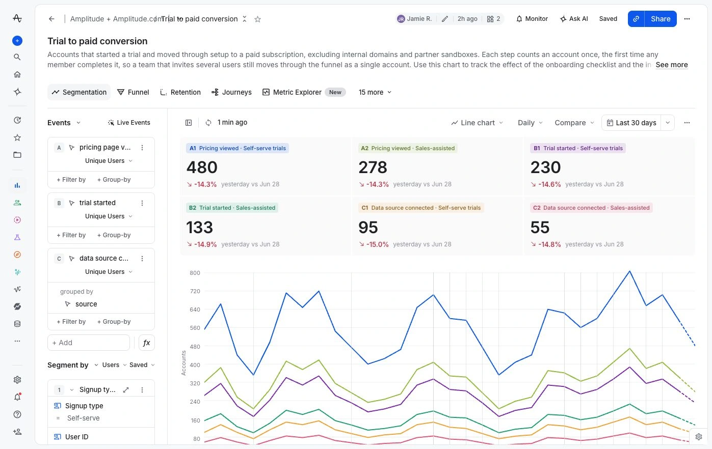
Task: Open notifications bell in the sidebar
Action: pyautogui.click(x=17, y=397)
